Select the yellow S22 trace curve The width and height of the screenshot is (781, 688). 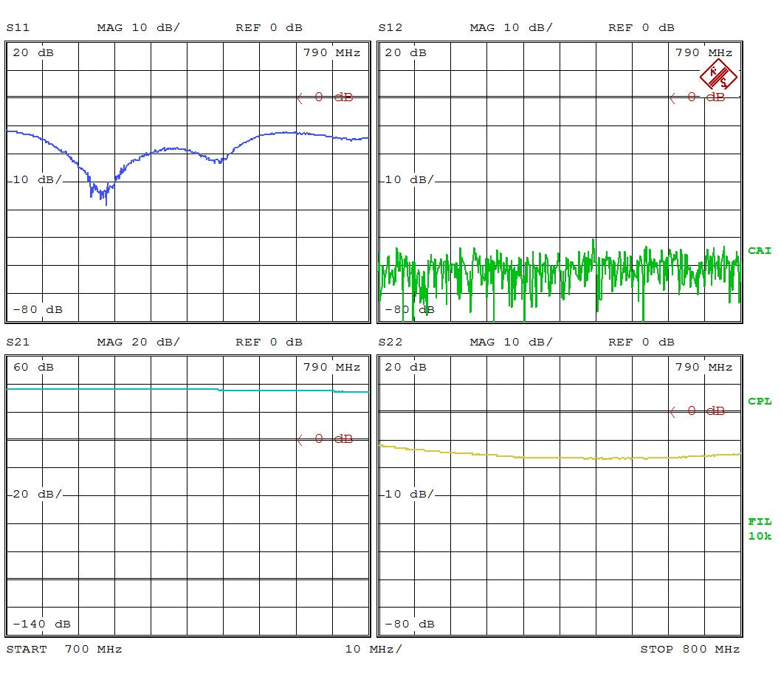pyautogui.click(x=560, y=458)
